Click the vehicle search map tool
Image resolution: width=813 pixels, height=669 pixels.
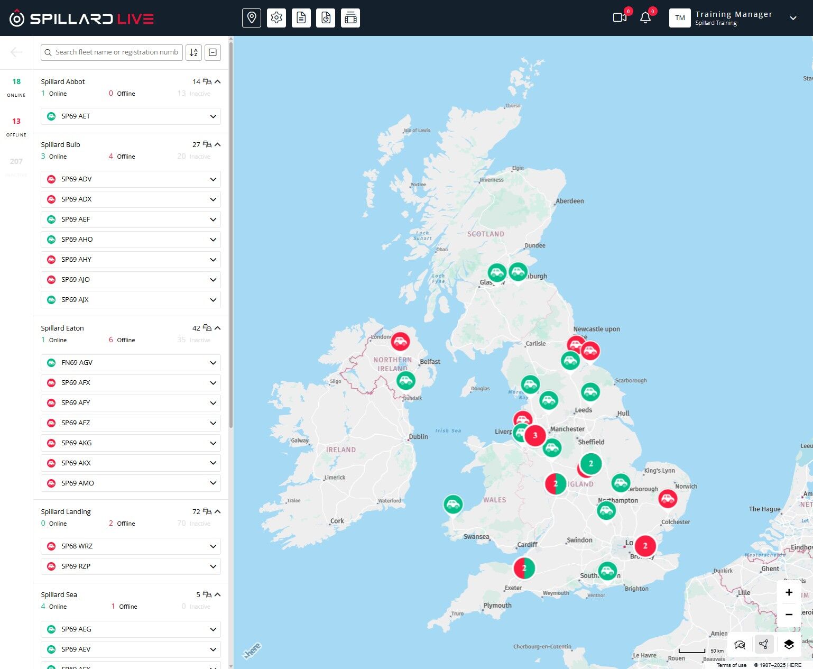tap(740, 644)
